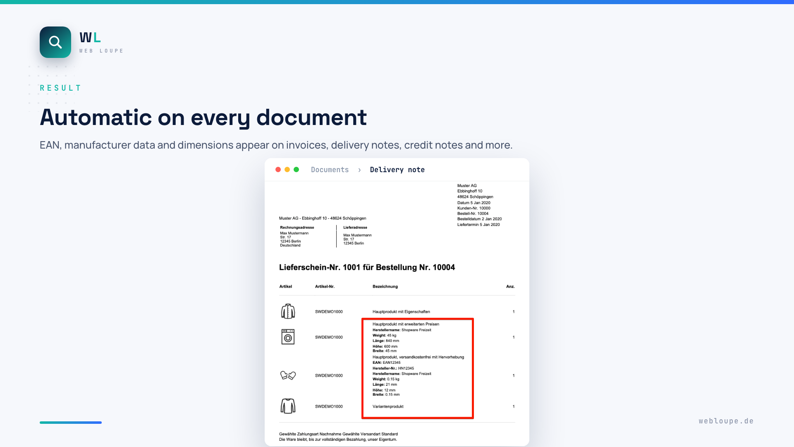Click the mittens product icon

(288, 375)
